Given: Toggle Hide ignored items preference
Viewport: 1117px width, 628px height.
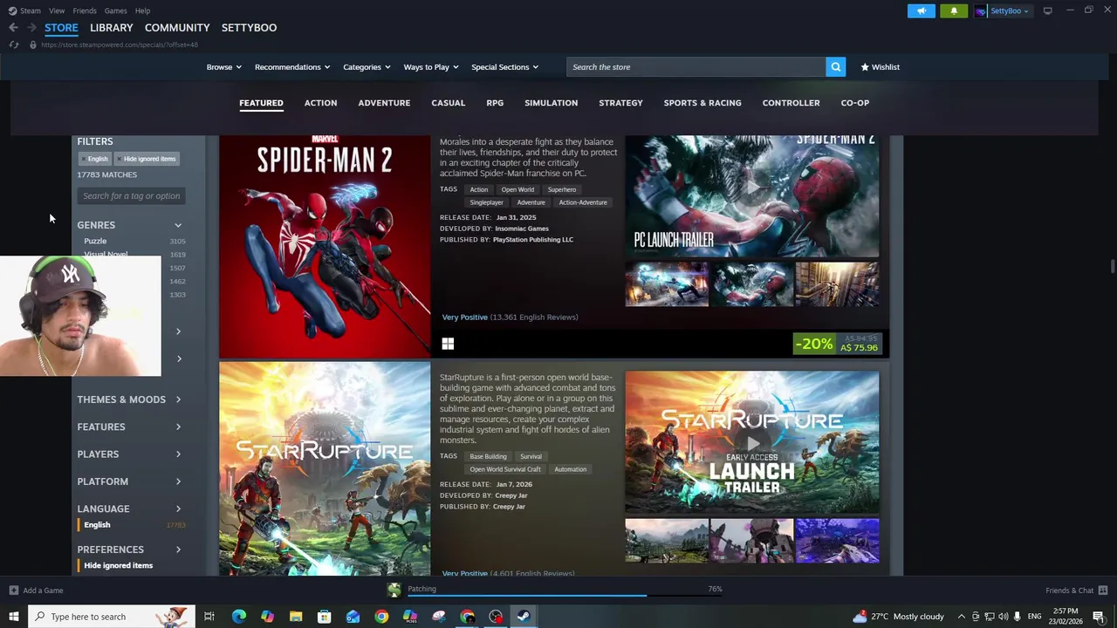Looking at the screenshot, I should [118, 565].
